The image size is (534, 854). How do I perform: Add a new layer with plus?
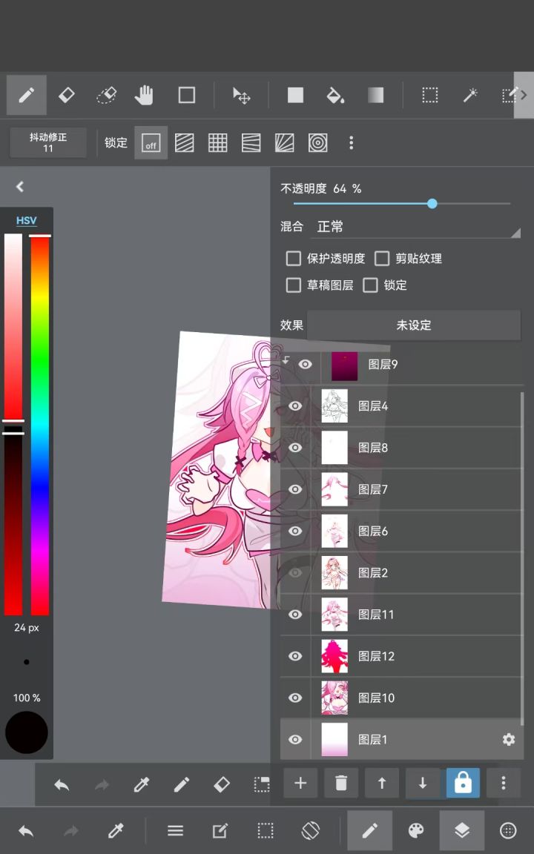[300, 783]
